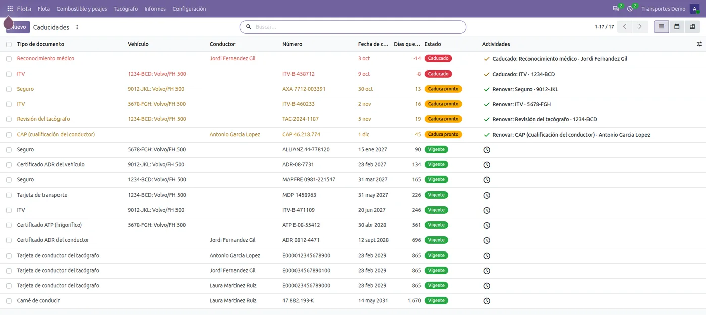Click the Caducado badge for Reconocimiento médico

438,59
